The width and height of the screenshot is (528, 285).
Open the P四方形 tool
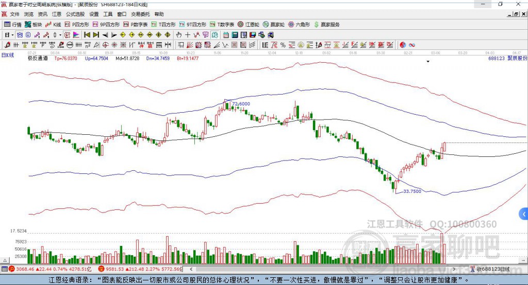(77, 24)
